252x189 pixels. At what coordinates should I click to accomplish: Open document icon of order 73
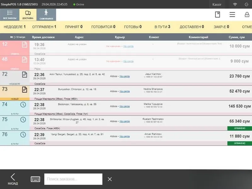coord(25,90)
